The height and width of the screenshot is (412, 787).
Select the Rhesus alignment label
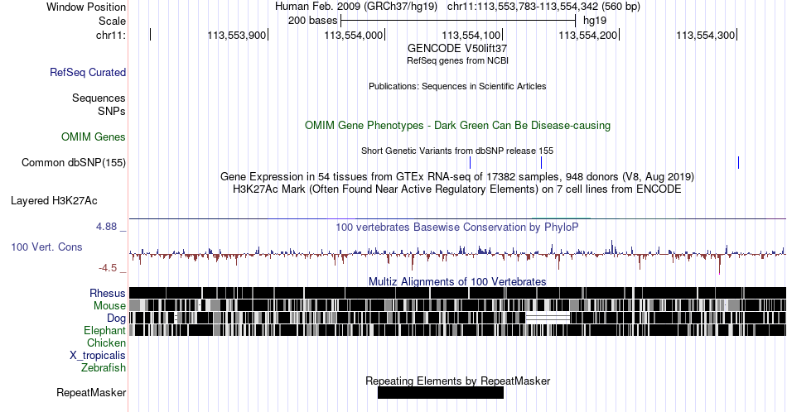108,293
